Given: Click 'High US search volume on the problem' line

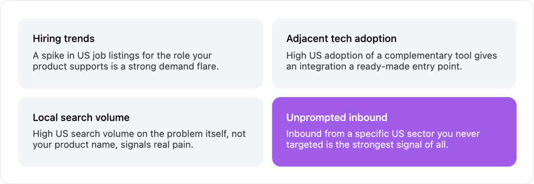Looking at the screenshot, I should click(139, 134).
